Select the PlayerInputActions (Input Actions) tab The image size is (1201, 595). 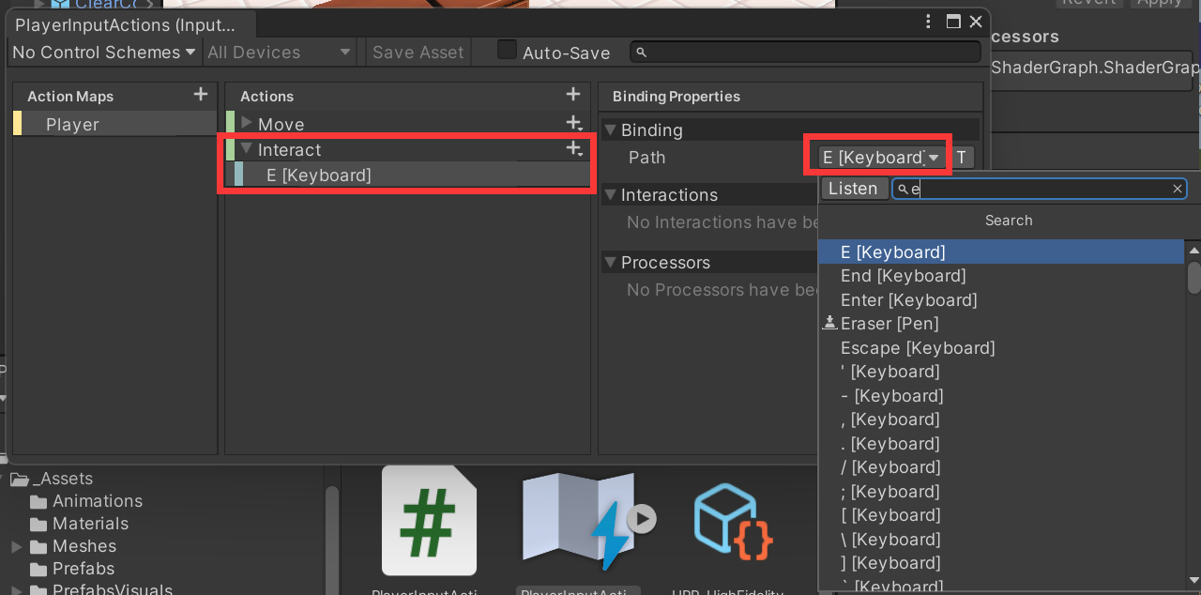click(x=128, y=25)
